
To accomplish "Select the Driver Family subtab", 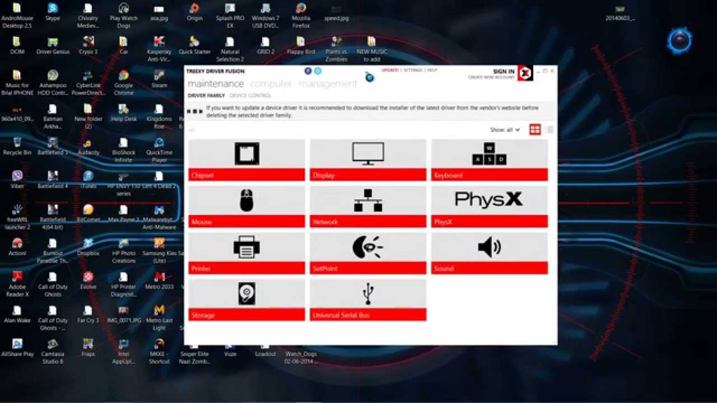I will 206,96.
